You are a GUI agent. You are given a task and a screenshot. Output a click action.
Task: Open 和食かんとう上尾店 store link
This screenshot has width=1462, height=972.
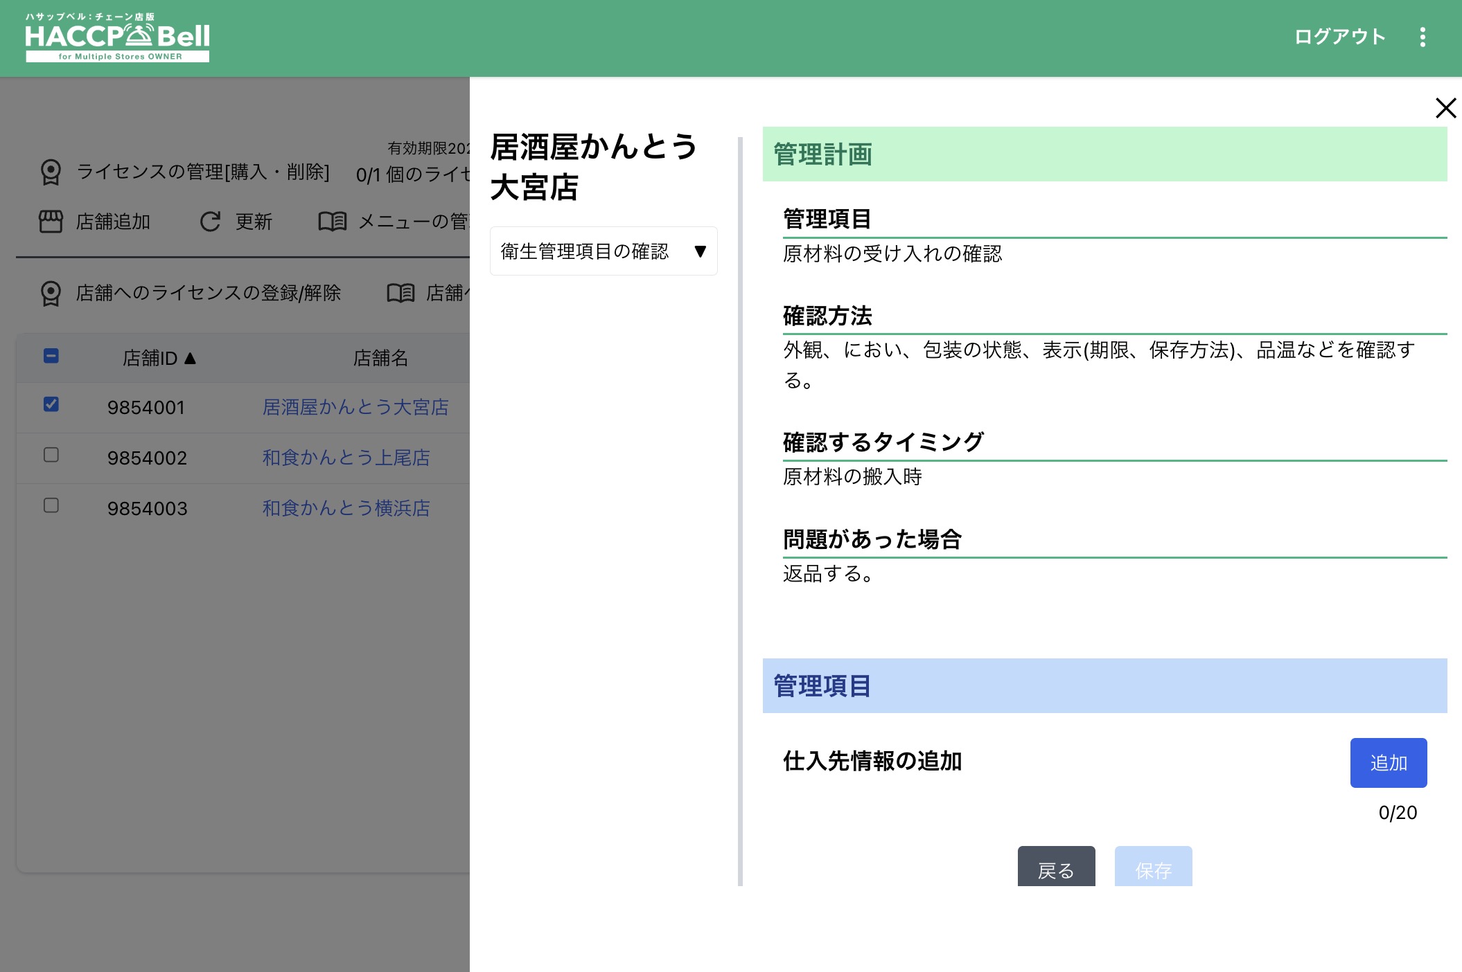pos(346,458)
